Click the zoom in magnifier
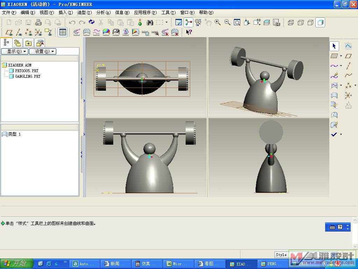The width and height of the screenshot is (358, 269). [x=217, y=22]
